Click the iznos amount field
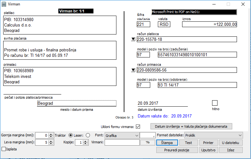 point(210,24)
